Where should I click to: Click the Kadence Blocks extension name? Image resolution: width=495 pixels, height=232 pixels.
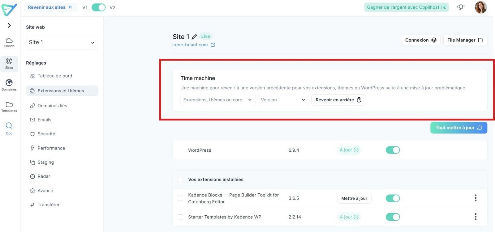pyautogui.click(x=234, y=198)
